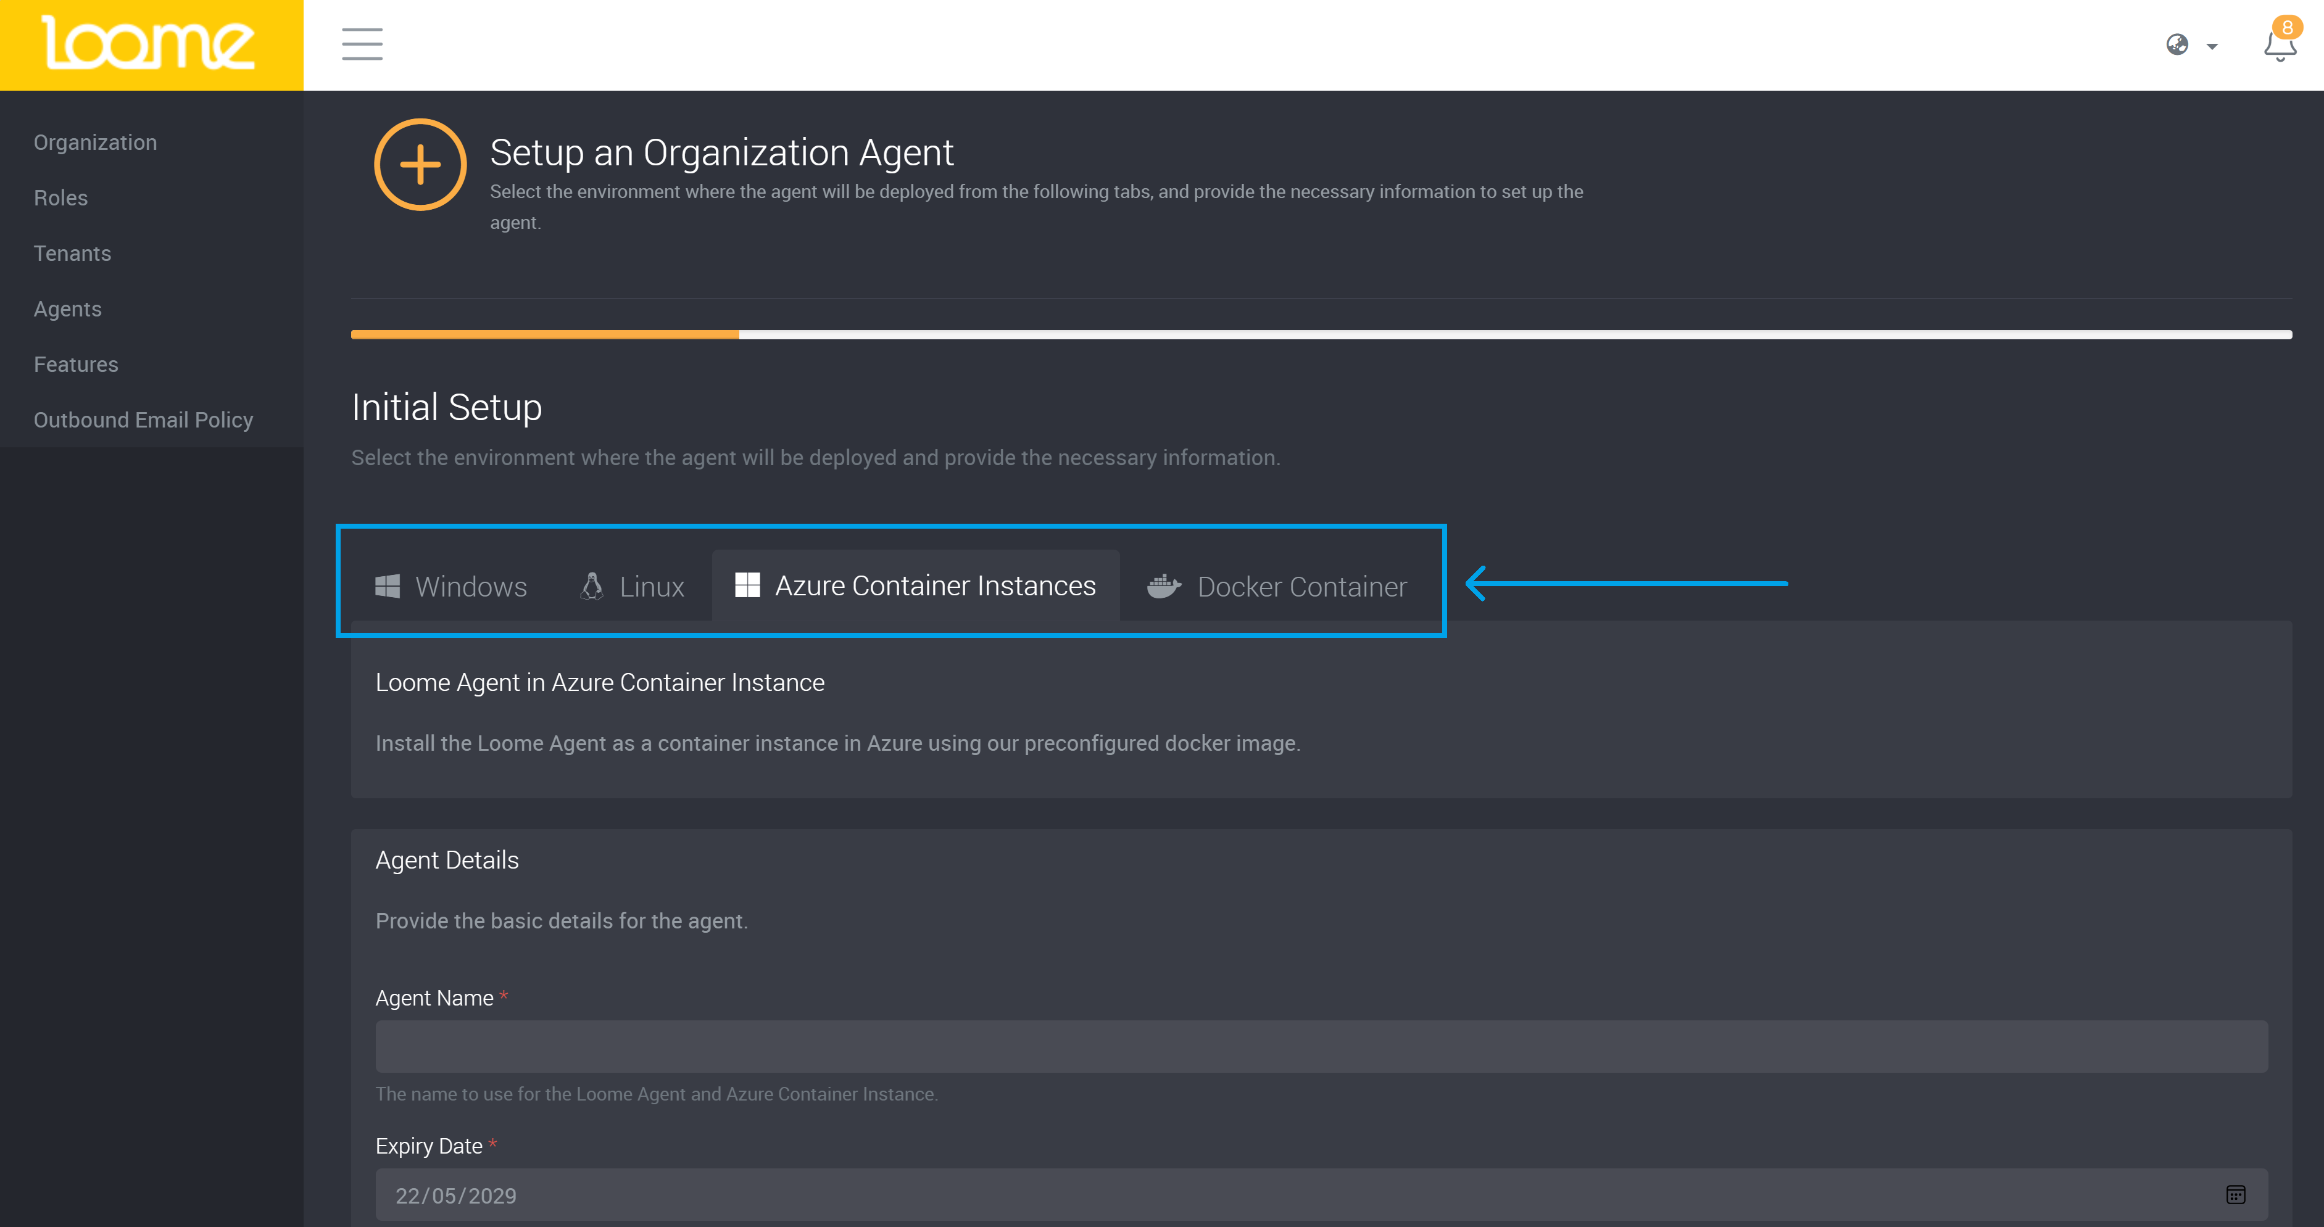Screen dimensions: 2324x1227
Task: Select the Azure Container Instances tab
Action: coord(915,586)
